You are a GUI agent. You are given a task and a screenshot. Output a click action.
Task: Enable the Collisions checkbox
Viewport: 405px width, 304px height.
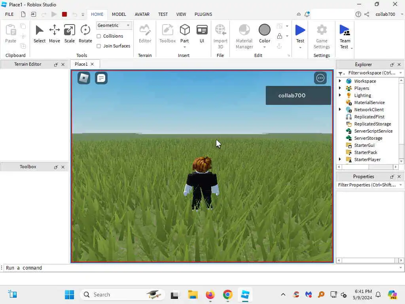(x=98, y=36)
